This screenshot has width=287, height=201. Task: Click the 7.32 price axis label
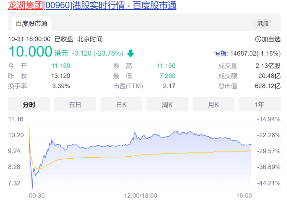pyautogui.click(x=14, y=183)
